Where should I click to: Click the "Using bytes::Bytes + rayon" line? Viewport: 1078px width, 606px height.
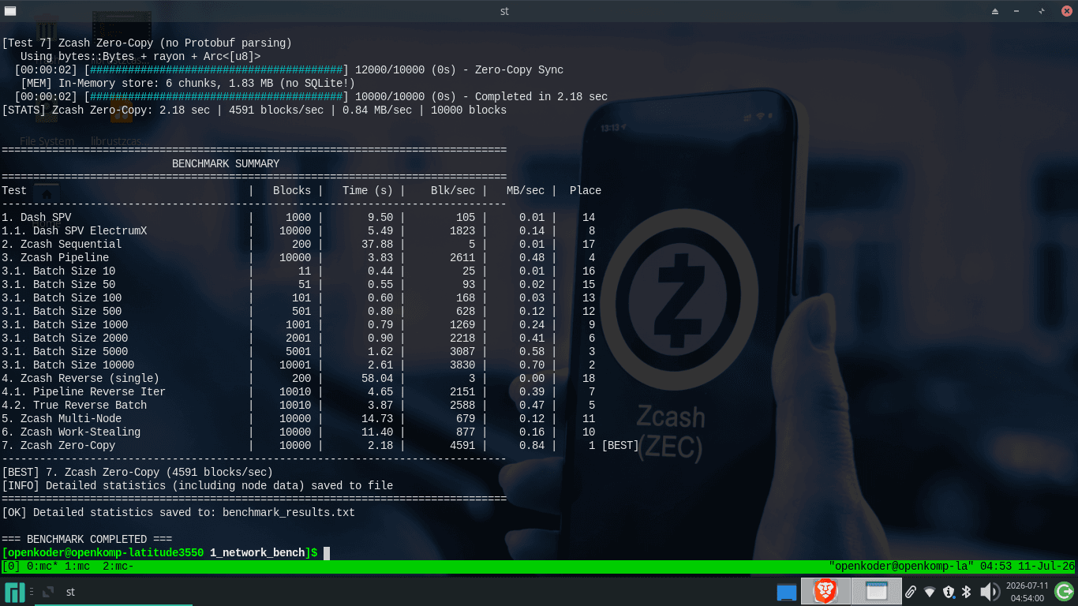tap(140, 56)
